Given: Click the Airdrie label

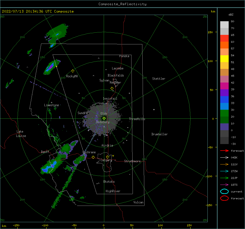Looking at the screenshot, I should (x=107, y=145).
